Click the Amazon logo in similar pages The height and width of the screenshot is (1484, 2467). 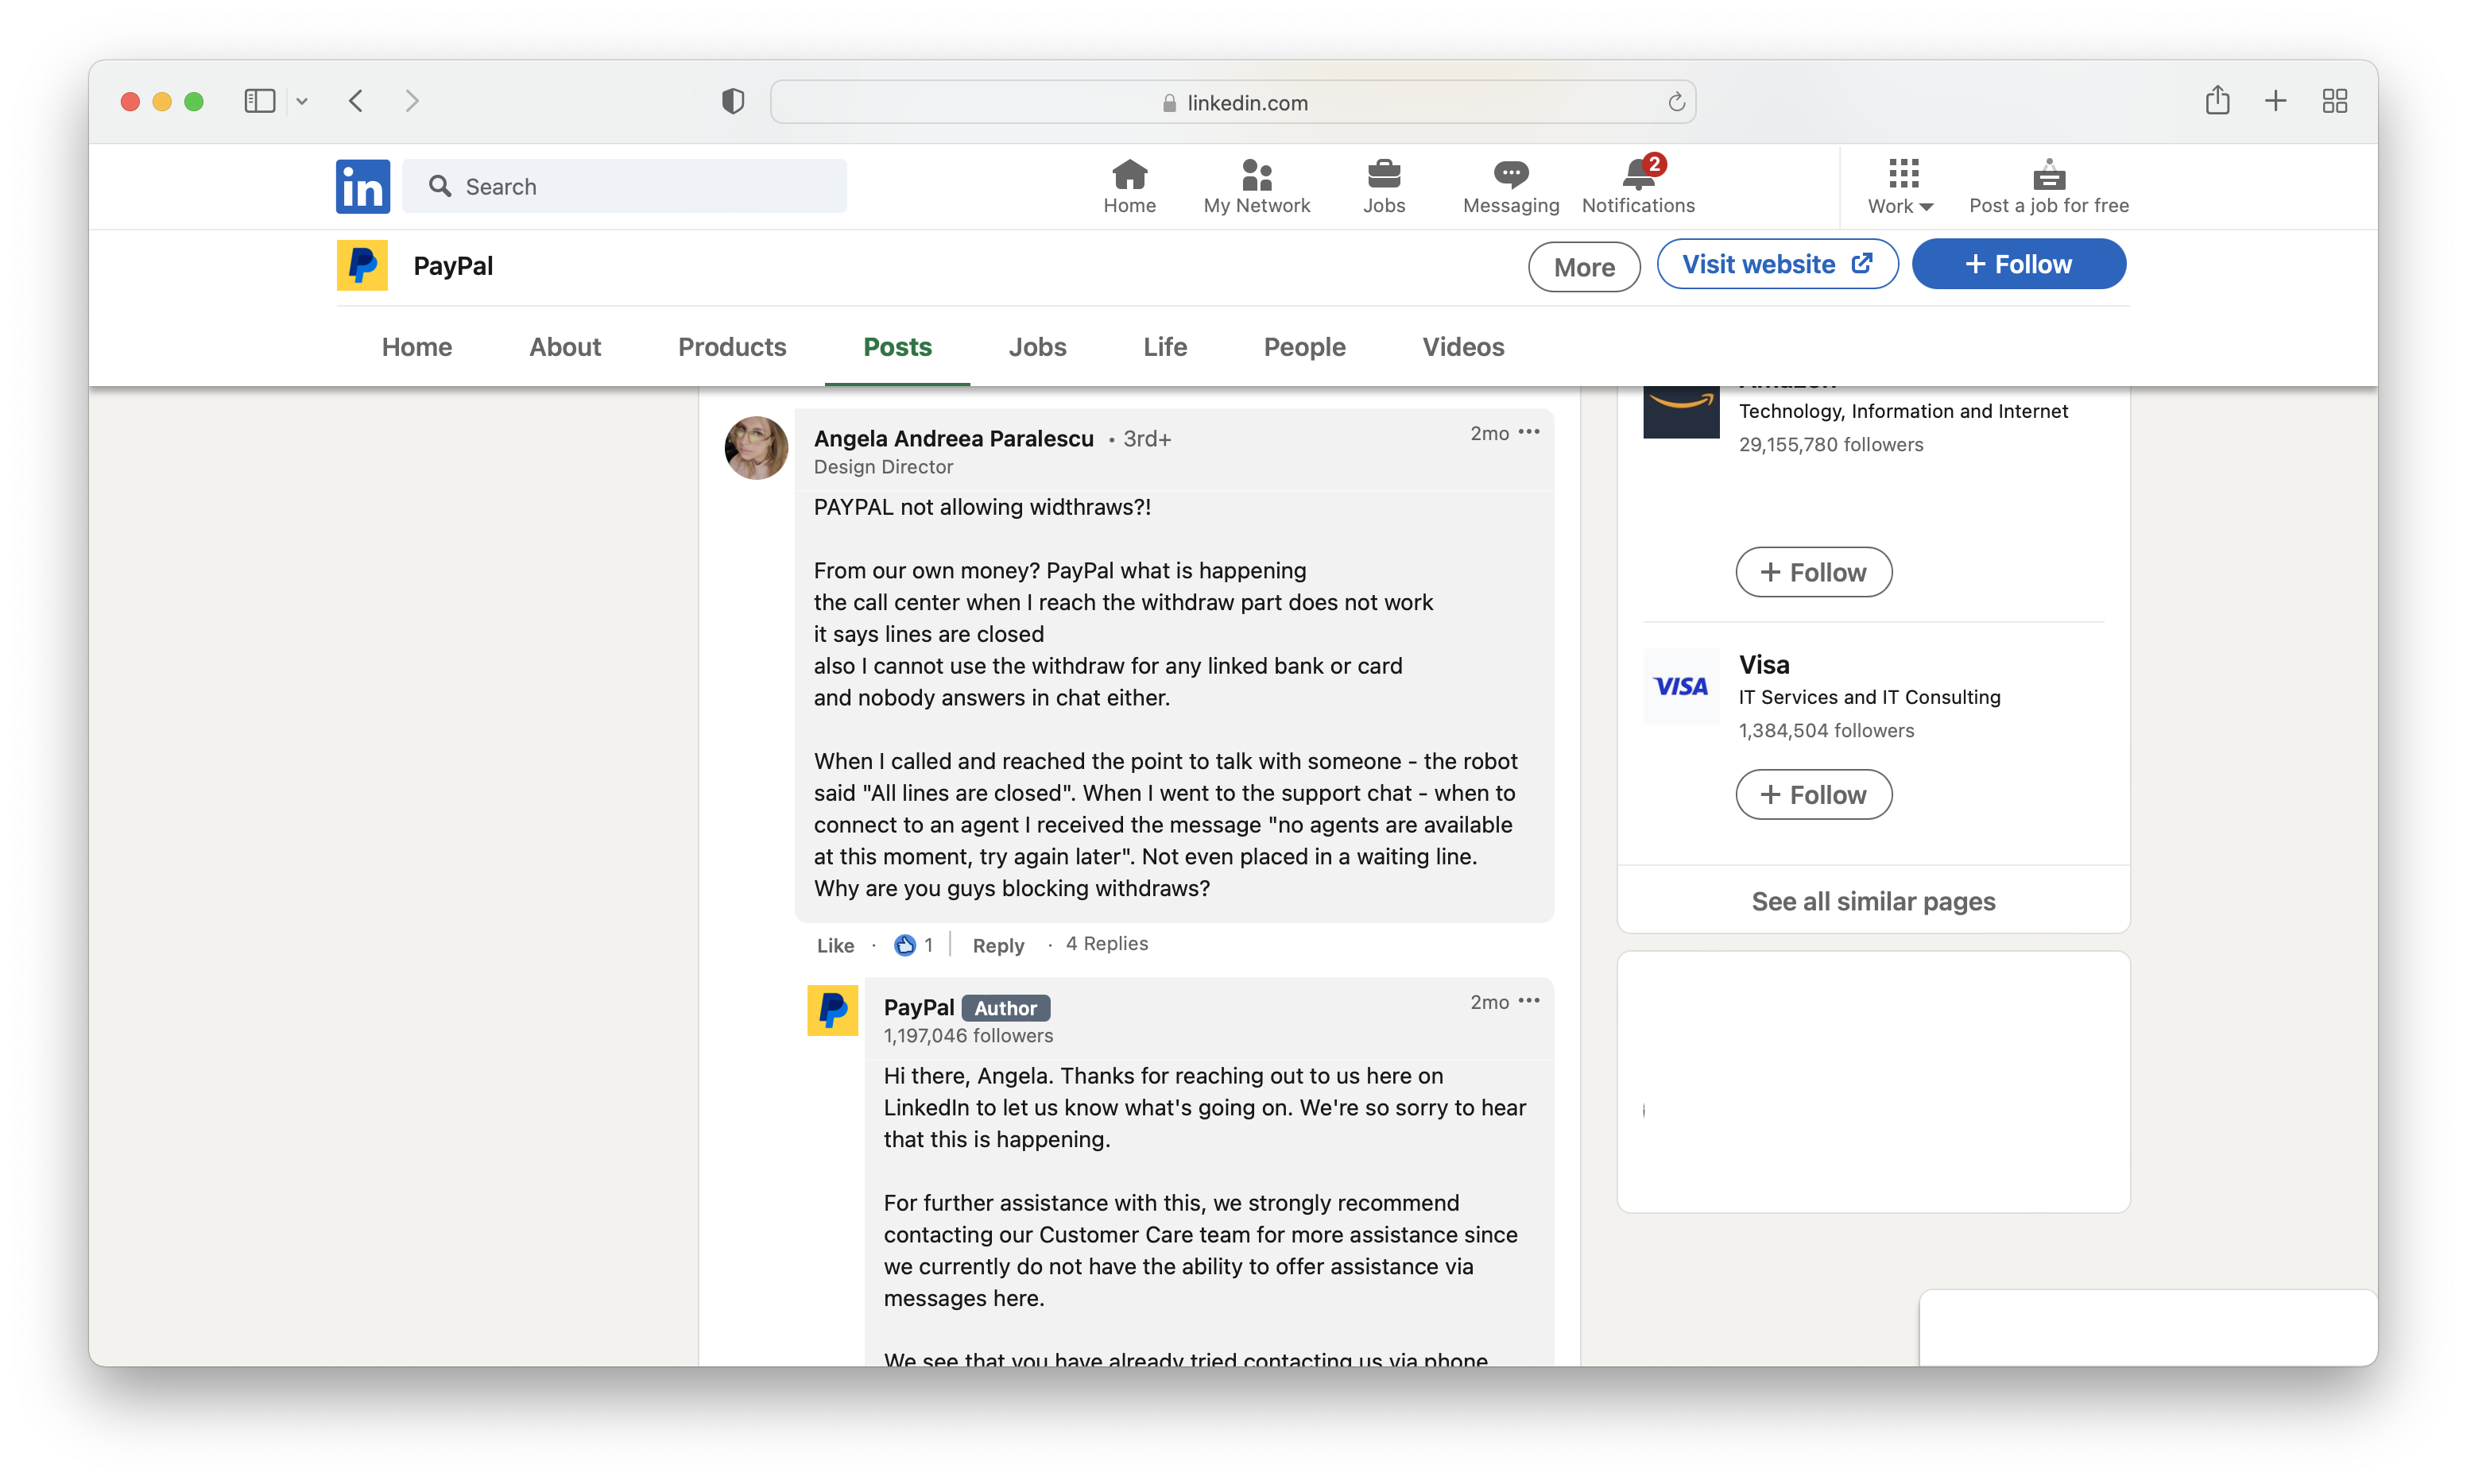click(x=1681, y=412)
